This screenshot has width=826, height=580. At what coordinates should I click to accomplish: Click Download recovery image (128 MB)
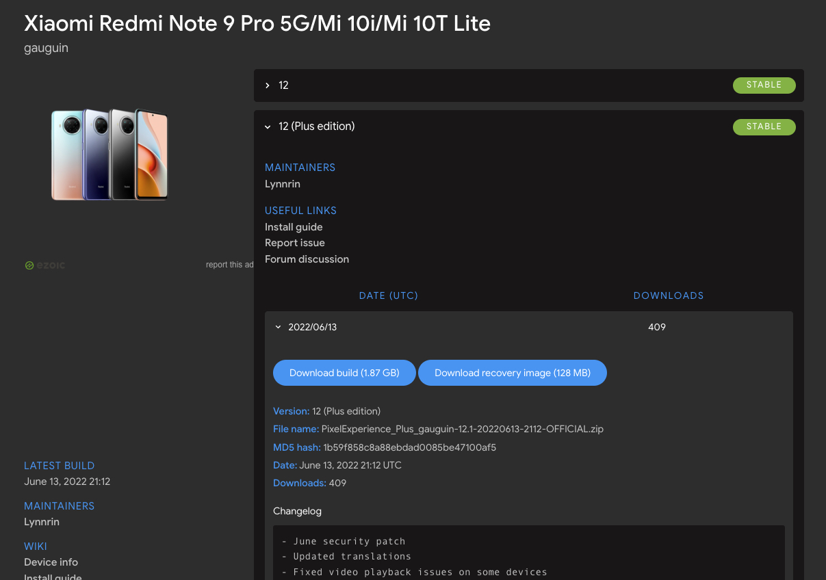click(513, 373)
